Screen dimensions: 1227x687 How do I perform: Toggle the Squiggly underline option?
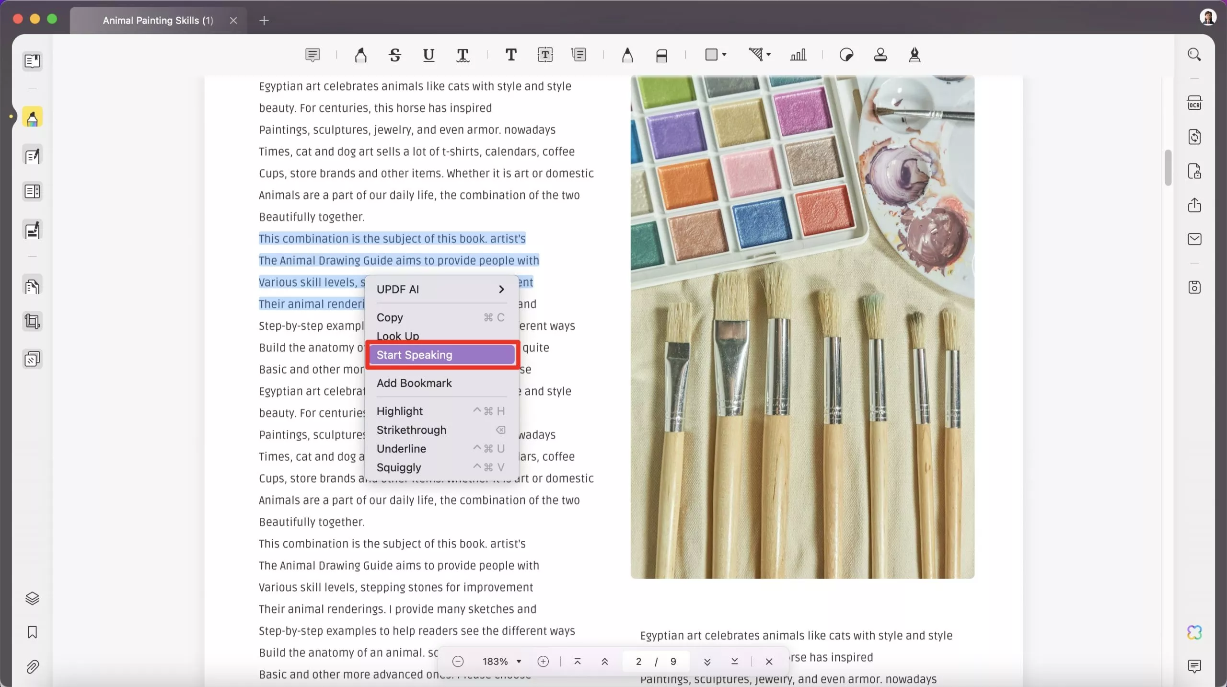(399, 467)
